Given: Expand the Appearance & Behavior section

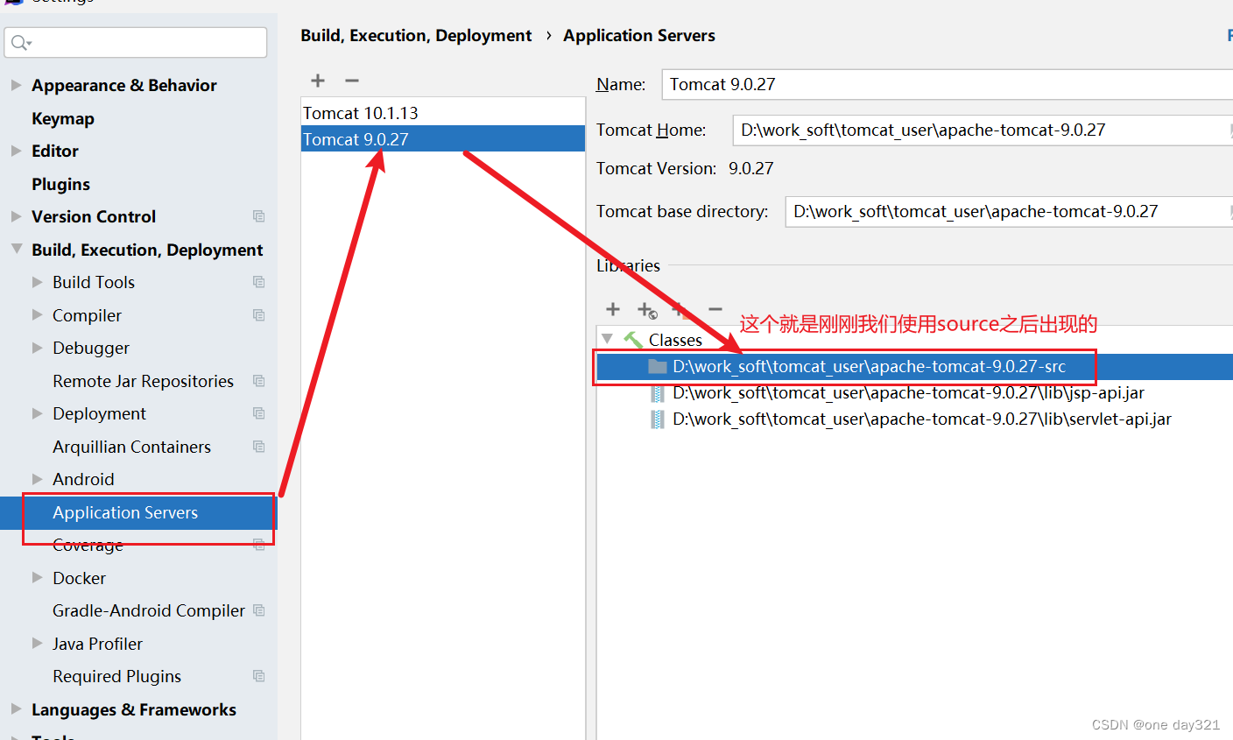Looking at the screenshot, I should click(16, 85).
